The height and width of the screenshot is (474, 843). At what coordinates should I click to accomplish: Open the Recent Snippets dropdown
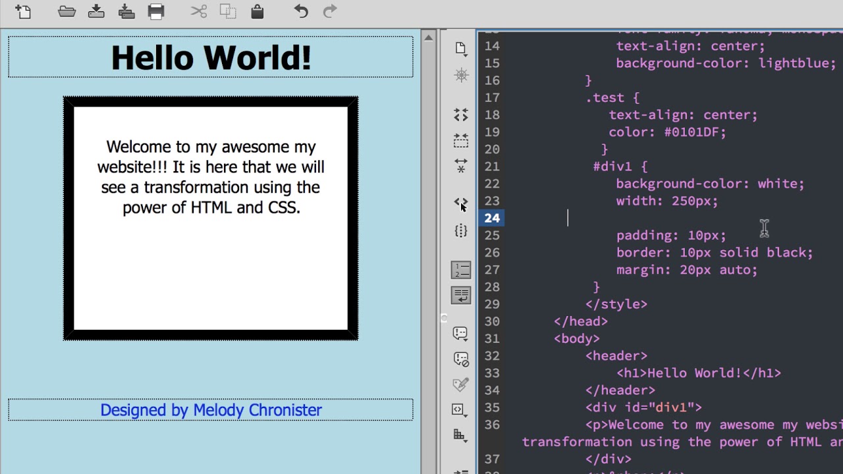coord(461,409)
